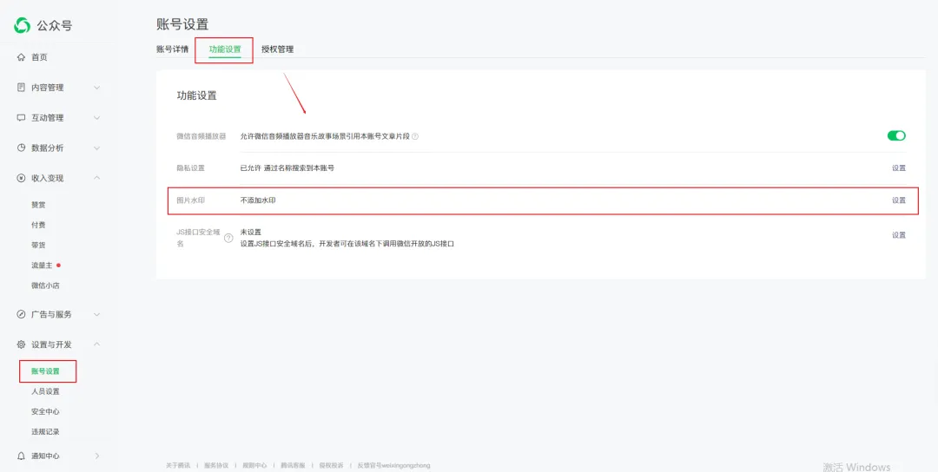Click 设置 link for 图片水印
This screenshot has width=938, height=472.
point(898,200)
